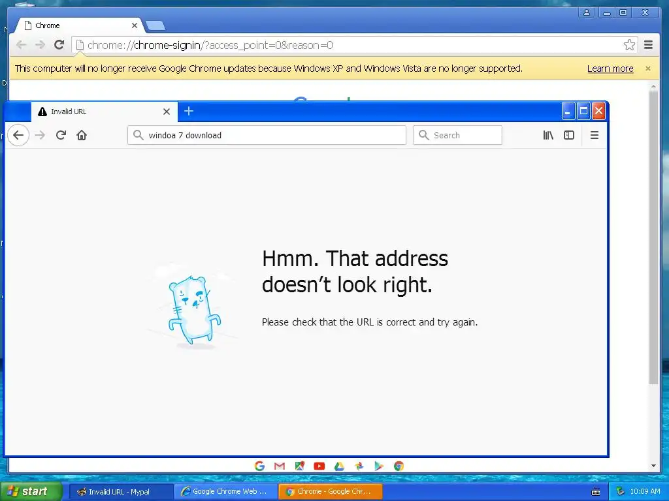Click the Mypal Search box
This screenshot has height=501, width=669.
[457, 135]
